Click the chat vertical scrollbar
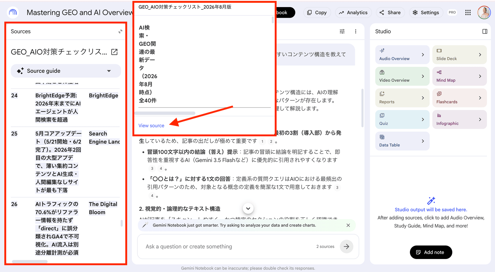This screenshot has height=272, width=495. coord(363,108)
